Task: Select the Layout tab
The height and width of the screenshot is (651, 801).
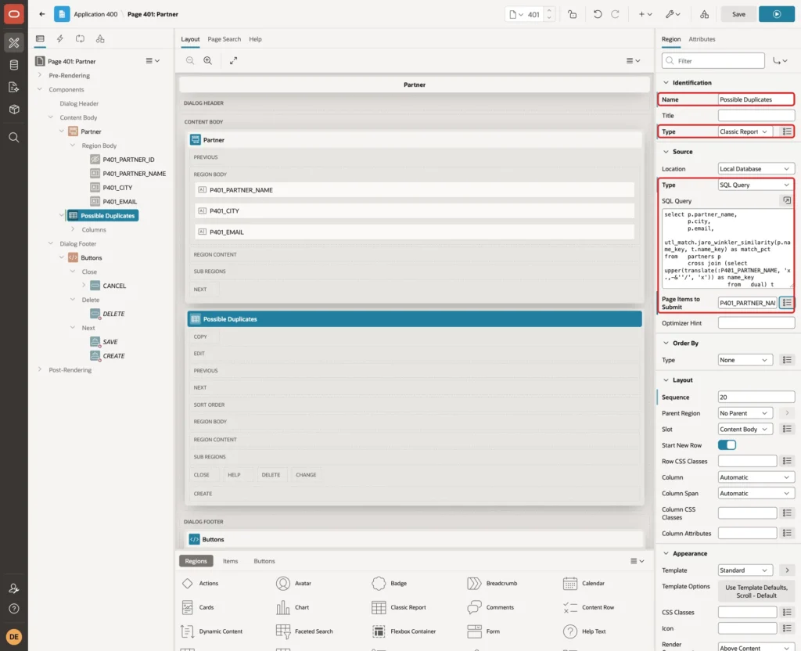Action: click(x=190, y=39)
